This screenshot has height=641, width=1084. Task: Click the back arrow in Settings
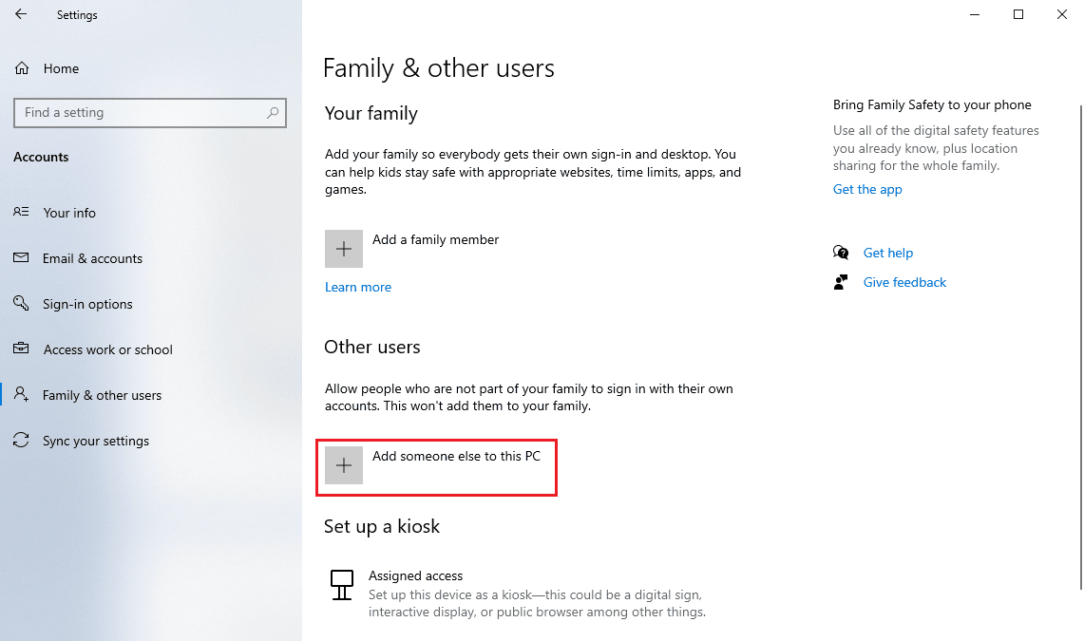[x=21, y=14]
